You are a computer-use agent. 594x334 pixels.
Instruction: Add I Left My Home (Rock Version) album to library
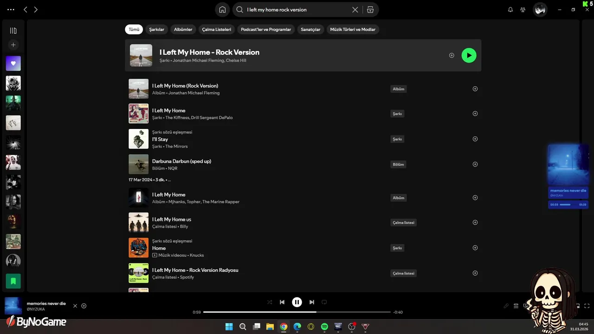pyautogui.click(x=475, y=89)
